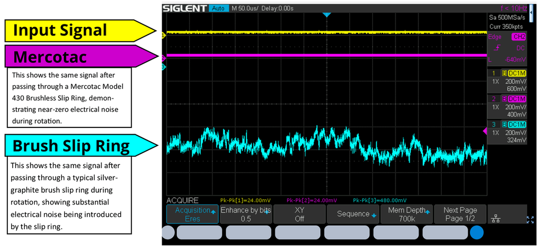The width and height of the screenshot is (539, 246).
Task: Toggle XY mode Off setting
Action: coord(299,214)
